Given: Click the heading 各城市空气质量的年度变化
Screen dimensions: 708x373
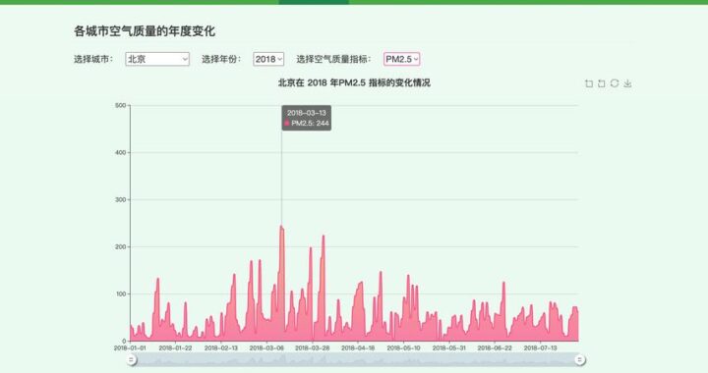Looking at the screenshot, I should point(145,31).
